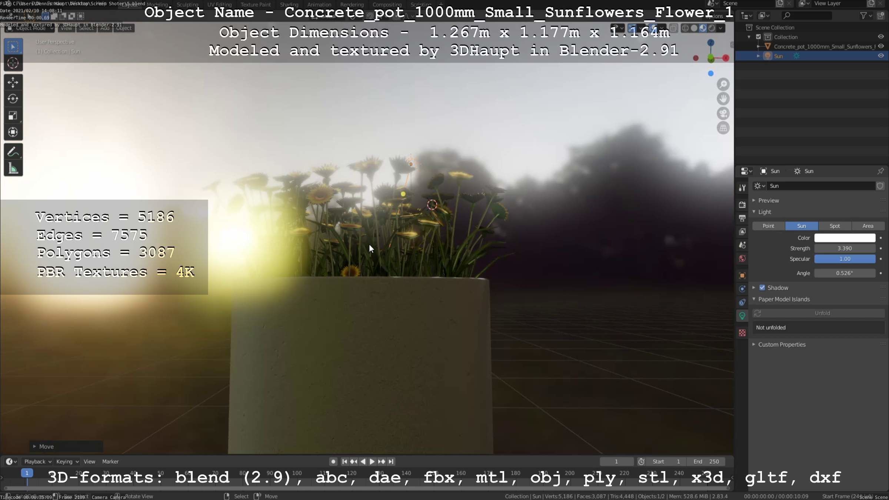The height and width of the screenshot is (500, 889).
Task: Click the Specular 1.00 slider
Action: 845,259
